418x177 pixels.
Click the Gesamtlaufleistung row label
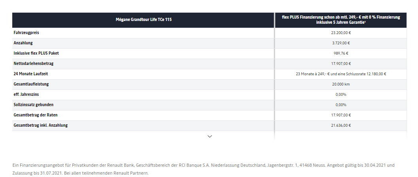coord(31,84)
